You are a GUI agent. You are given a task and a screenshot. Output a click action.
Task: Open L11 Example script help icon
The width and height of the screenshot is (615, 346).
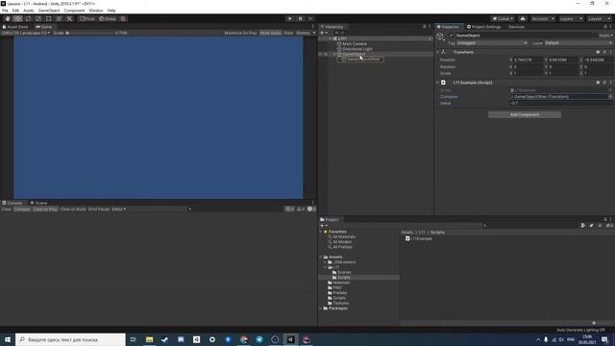click(598, 83)
